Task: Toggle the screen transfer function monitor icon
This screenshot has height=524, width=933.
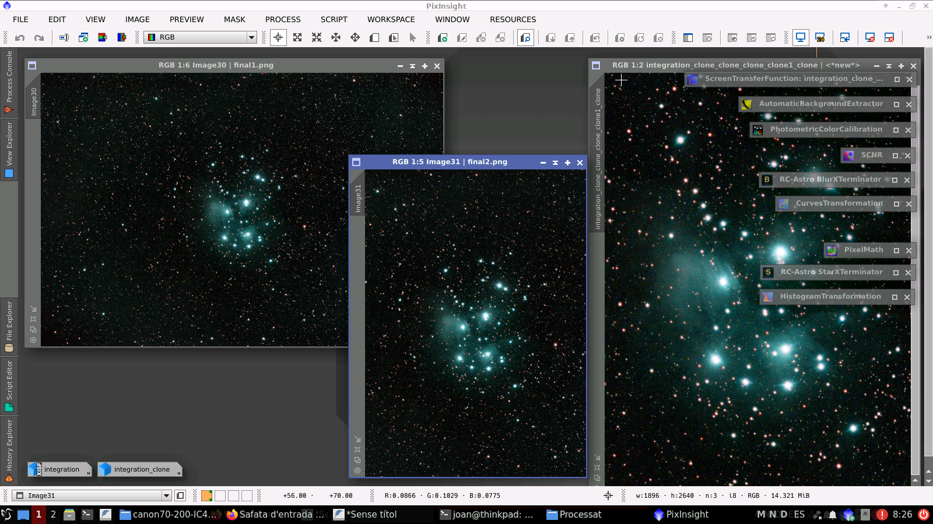Action: [x=800, y=37]
